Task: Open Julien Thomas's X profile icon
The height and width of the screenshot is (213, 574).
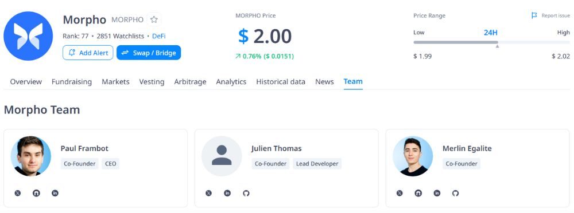Action: (209, 193)
